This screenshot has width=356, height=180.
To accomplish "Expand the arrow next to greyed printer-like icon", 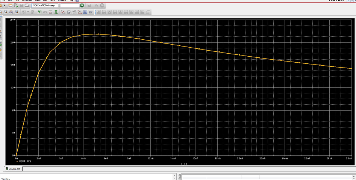I will [28, 12].
